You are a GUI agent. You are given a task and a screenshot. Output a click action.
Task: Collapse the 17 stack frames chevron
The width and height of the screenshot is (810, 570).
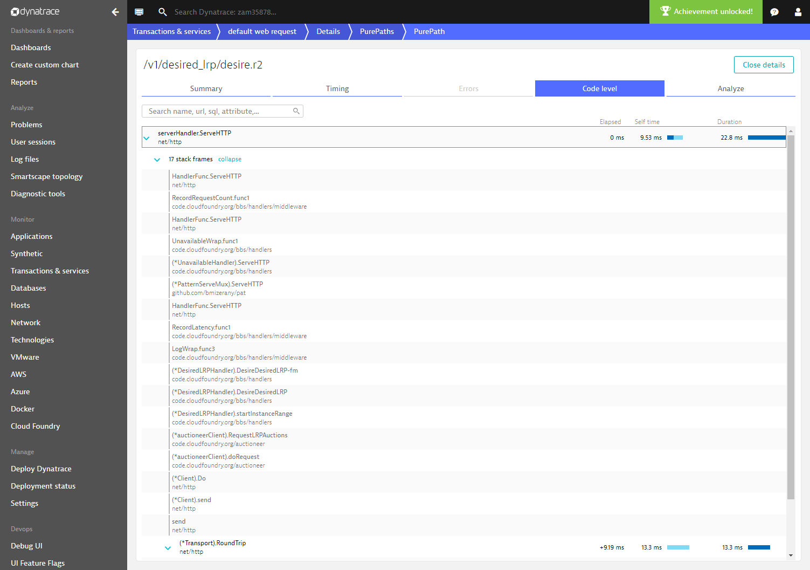pos(157,160)
